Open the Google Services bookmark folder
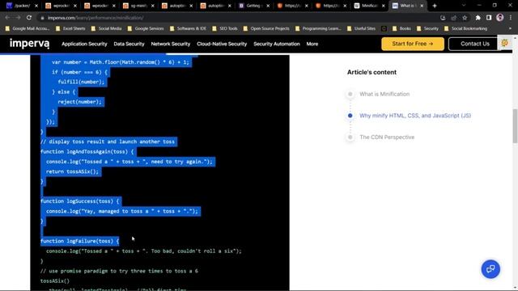The height and width of the screenshot is (291, 518). click(146, 29)
